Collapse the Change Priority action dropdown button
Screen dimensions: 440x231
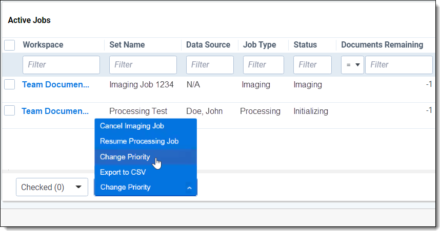point(146,187)
